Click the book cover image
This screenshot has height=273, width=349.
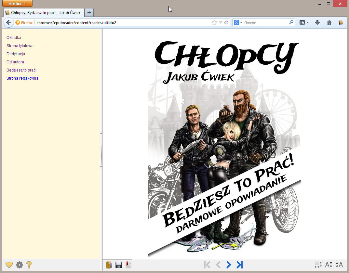point(224,148)
